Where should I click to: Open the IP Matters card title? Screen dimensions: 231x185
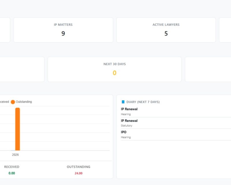click(x=63, y=25)
